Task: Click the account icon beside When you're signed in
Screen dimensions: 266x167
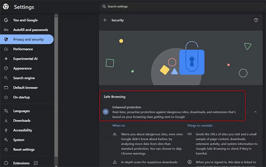Action: coord(190,162)
